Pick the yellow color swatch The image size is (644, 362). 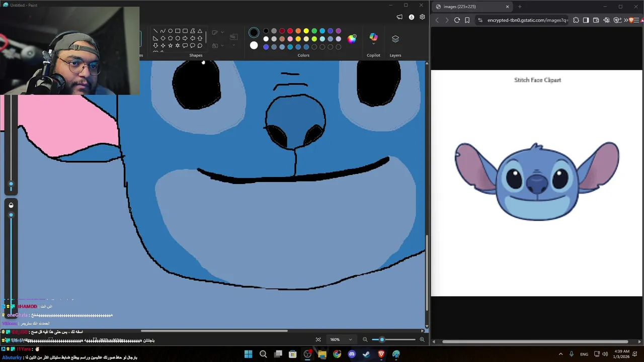click(306, 31)
